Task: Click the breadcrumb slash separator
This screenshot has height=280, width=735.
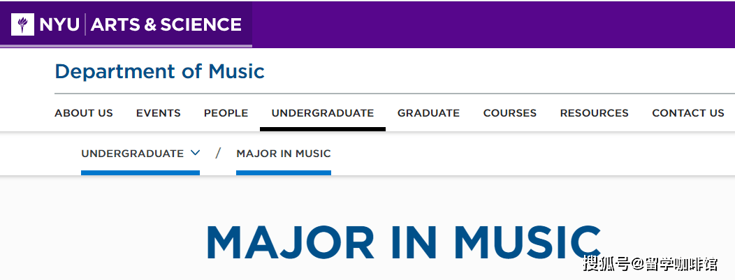Action: (218, 153)
